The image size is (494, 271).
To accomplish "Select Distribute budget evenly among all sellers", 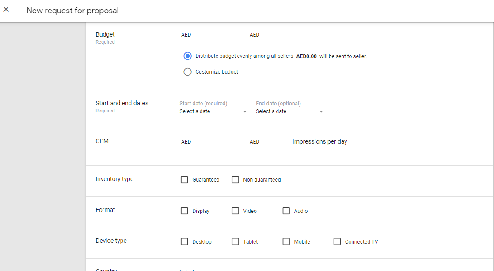I will coord(188,56).
